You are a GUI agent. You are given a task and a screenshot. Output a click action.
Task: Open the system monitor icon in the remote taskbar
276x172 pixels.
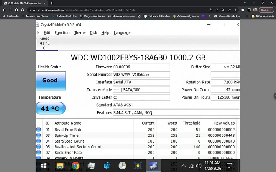coord(91,166)
